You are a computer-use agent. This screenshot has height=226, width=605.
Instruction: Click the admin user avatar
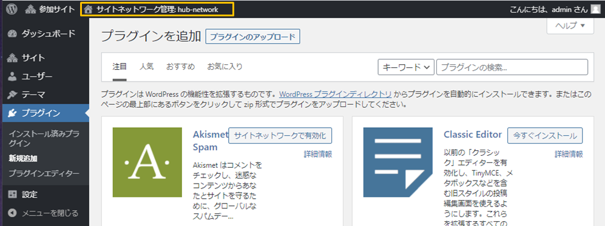595,9
